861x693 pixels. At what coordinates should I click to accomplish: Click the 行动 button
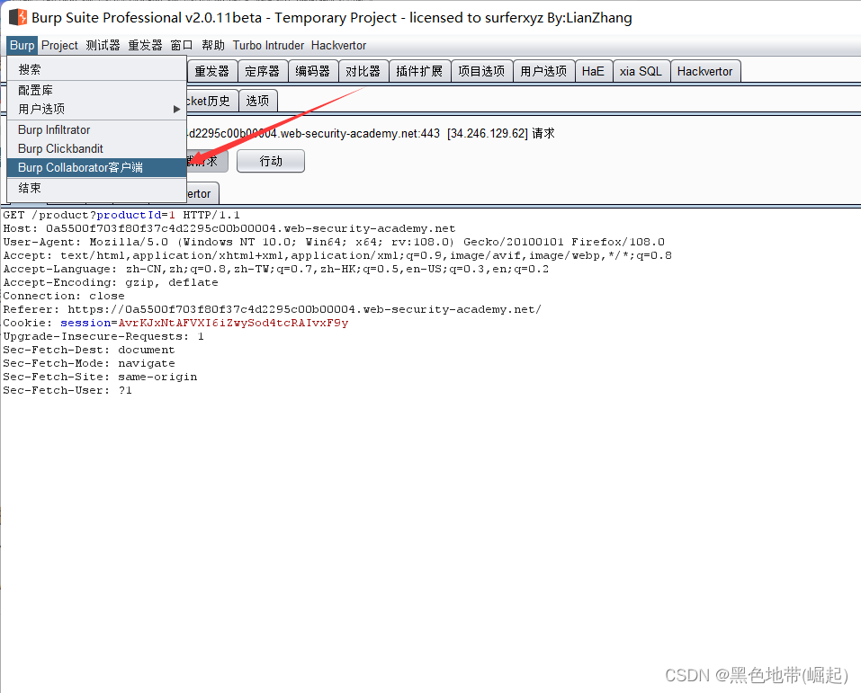point(271,161)
